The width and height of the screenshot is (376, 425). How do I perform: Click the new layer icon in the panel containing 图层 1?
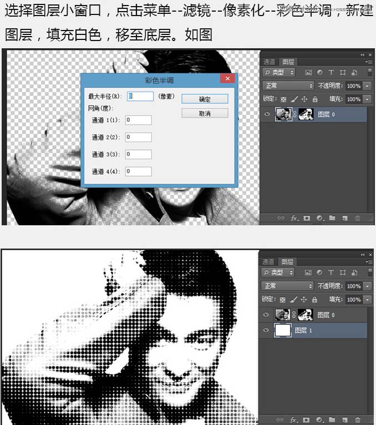[344, 420]
